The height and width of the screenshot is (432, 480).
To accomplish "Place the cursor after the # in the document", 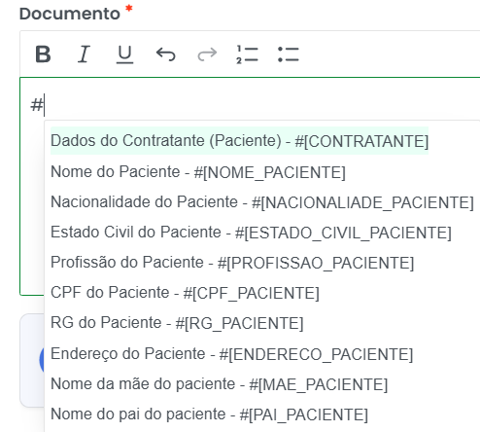I will coord(45,105).
